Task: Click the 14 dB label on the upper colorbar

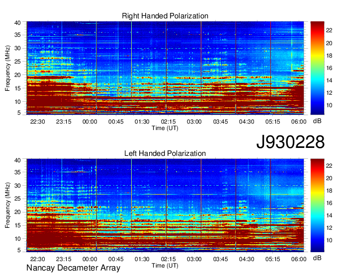Action: pyautogui.click(x=329, y=80)
